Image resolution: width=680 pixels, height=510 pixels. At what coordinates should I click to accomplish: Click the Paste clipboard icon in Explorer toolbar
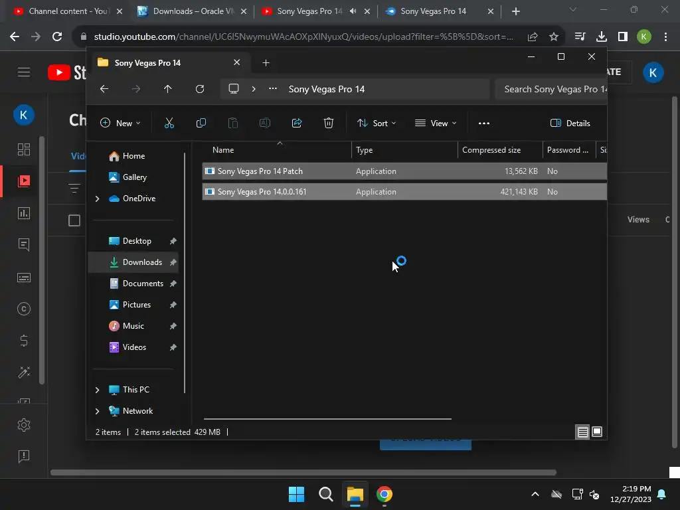233,123
